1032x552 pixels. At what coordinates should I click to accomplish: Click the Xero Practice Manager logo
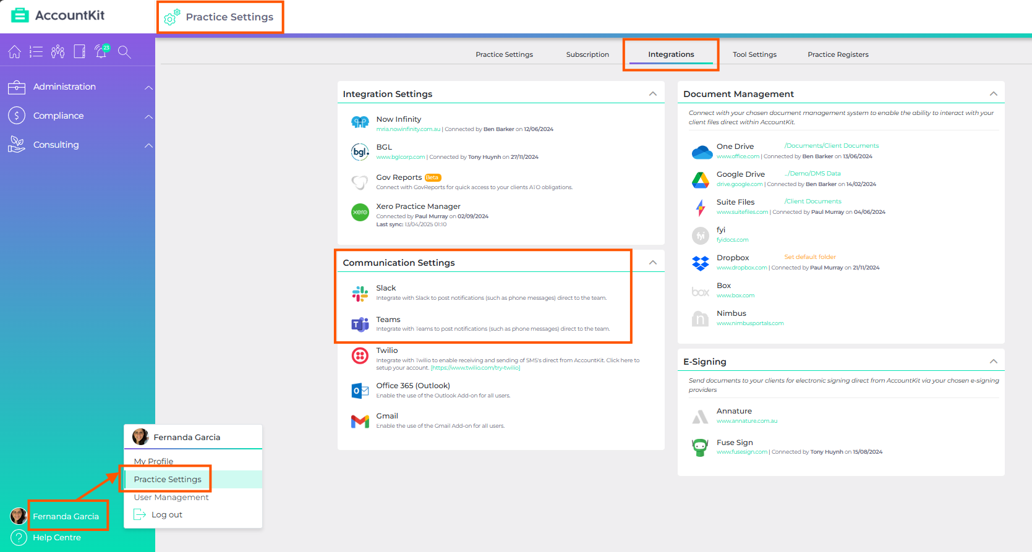click(360, 212)
